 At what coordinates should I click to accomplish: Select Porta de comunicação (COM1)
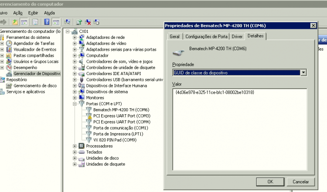(x=120, y=128)
